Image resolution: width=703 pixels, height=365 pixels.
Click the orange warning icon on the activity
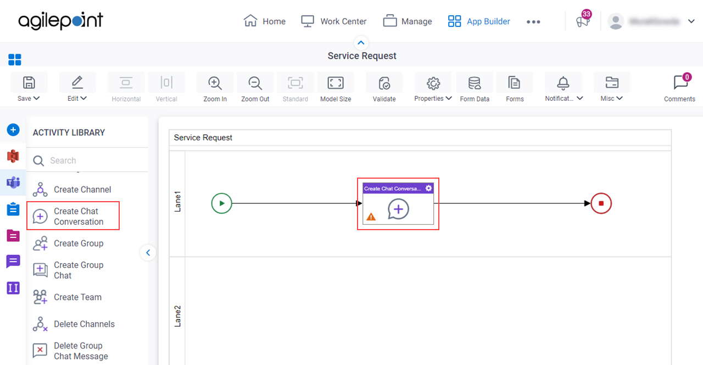click(371, 217)
